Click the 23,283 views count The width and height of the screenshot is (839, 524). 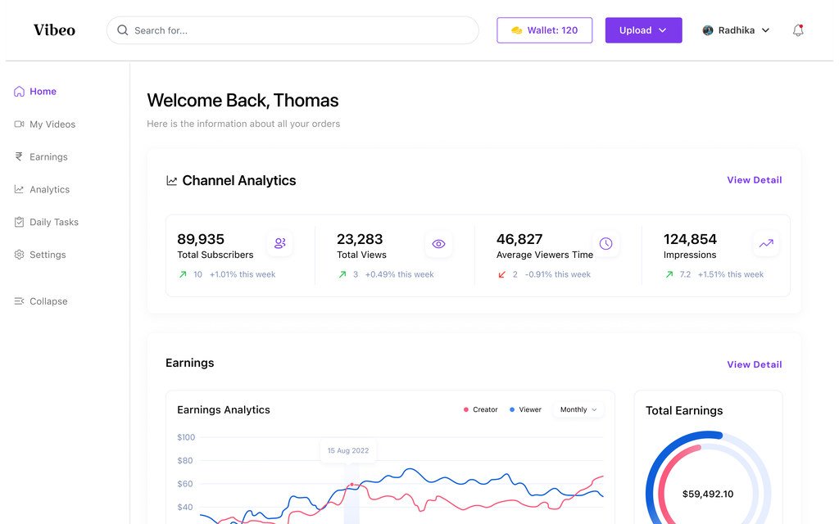click(x=360, y=239)
